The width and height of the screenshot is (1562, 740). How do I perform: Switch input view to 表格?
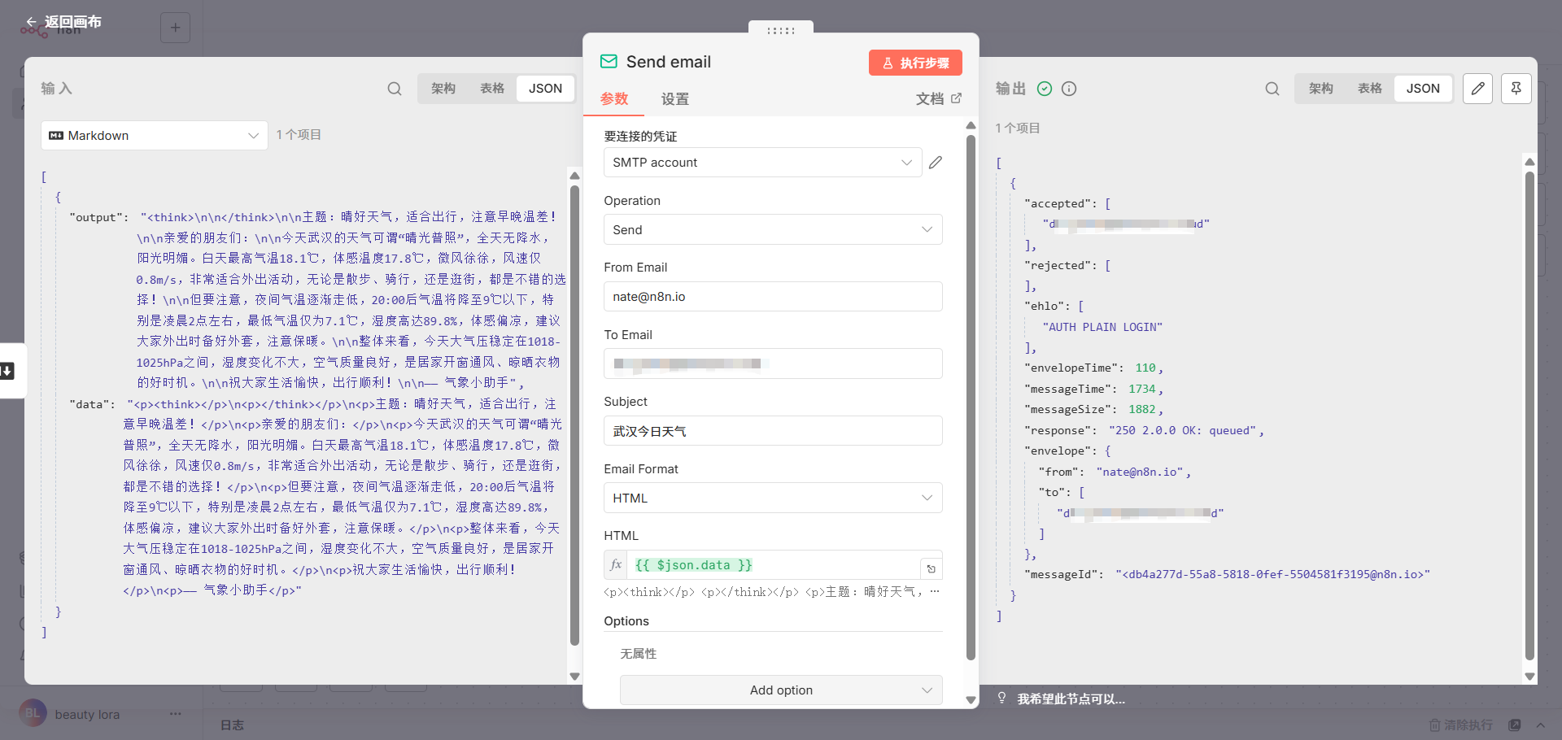(492, 89)
